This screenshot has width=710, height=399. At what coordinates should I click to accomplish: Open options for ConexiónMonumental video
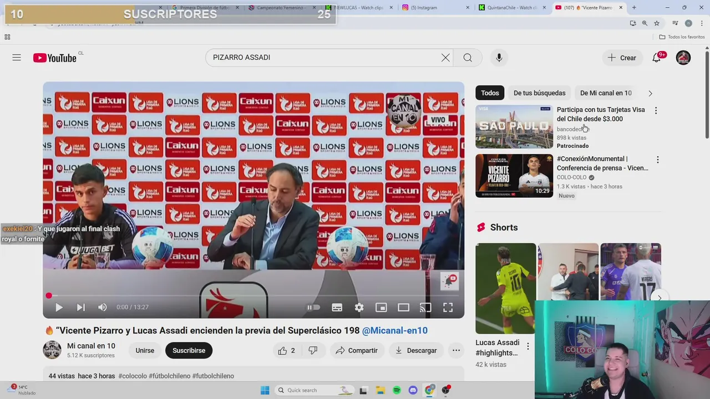coord(657,160)
